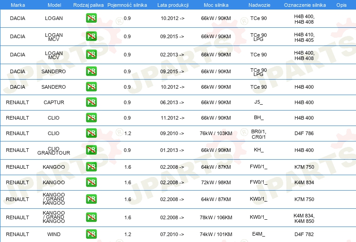Select the E4M_ body code cell
This screenshot has width=356, height=242.
pyautogui.click(x=259, y=234)
